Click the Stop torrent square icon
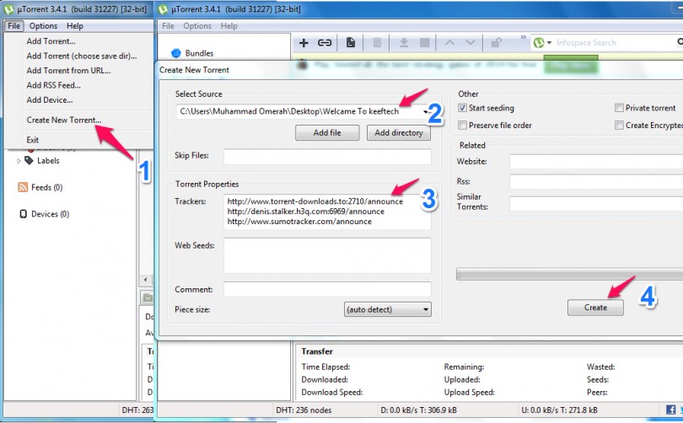The width and height of the screenshot is (683, 423). click(425, 42)
